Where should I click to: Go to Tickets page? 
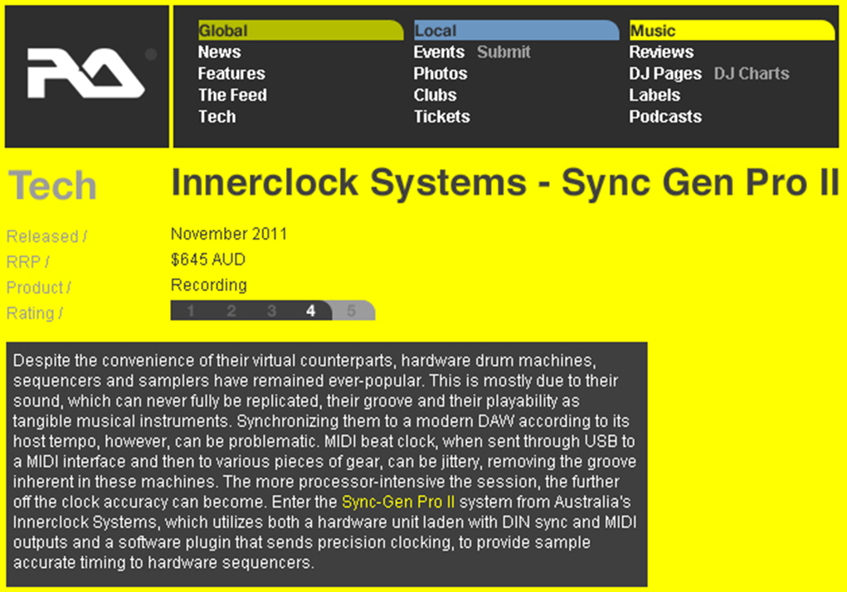click(x=442, y=117)
